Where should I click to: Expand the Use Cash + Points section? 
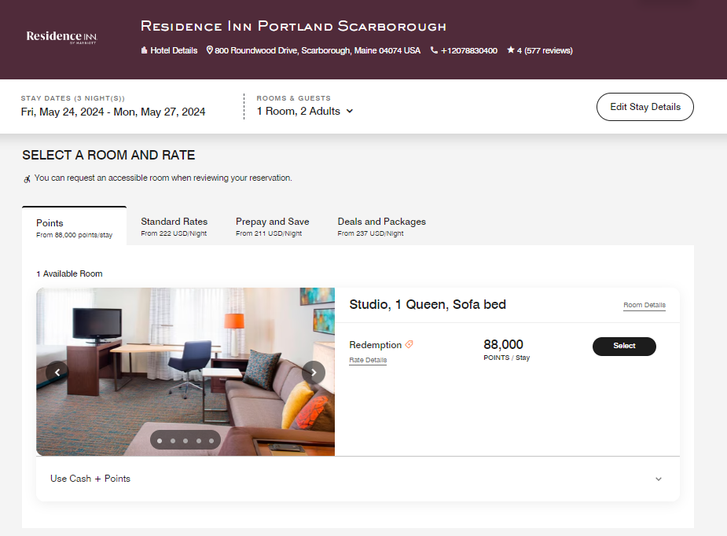(x=659, y=479)
